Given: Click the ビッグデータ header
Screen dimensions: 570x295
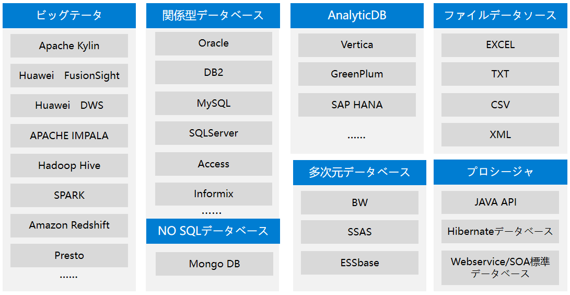Looking at the screenshot, I should [69, 16].
